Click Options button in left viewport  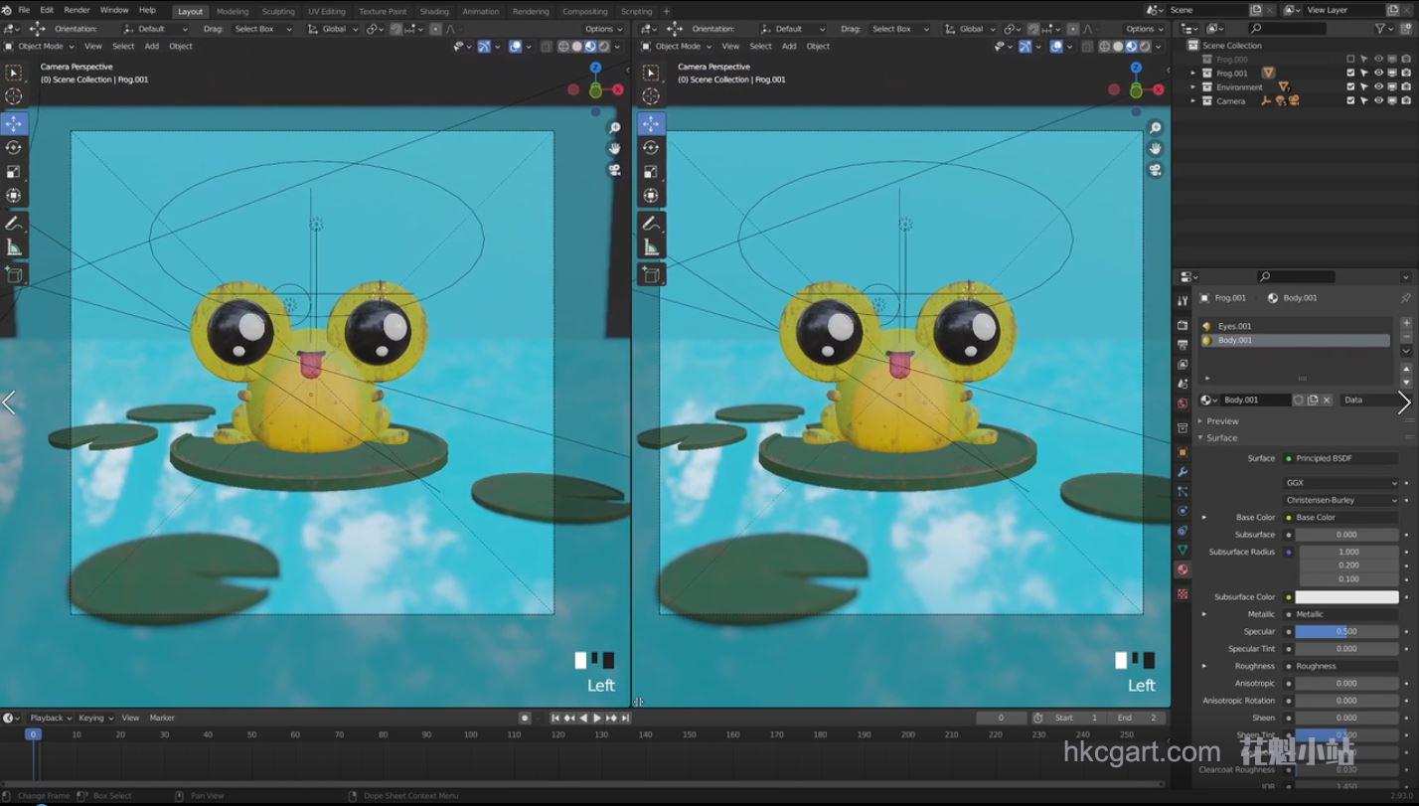[x=602, y=29]
